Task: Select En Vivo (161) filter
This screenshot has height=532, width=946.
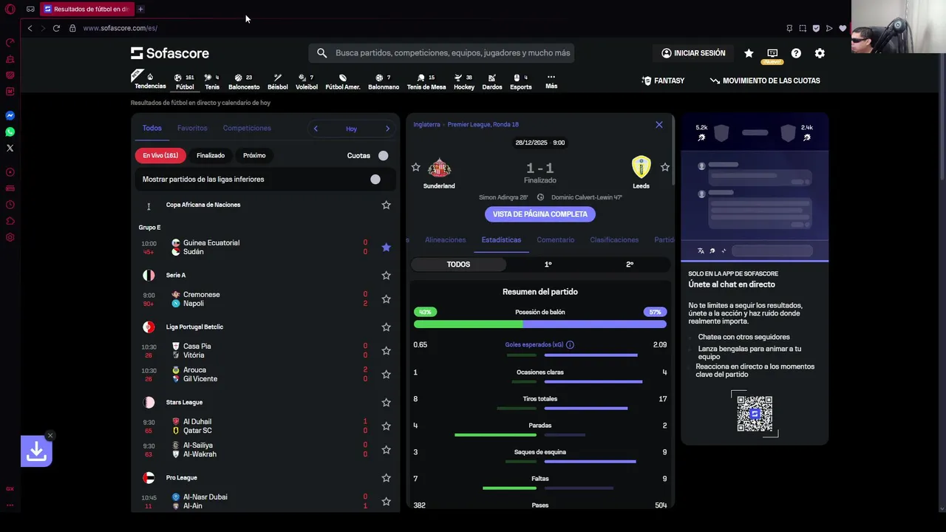Action: (x=160, y=155)
